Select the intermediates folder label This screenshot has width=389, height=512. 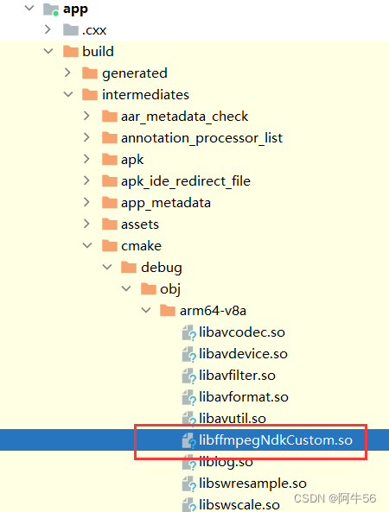coord(145,94)
